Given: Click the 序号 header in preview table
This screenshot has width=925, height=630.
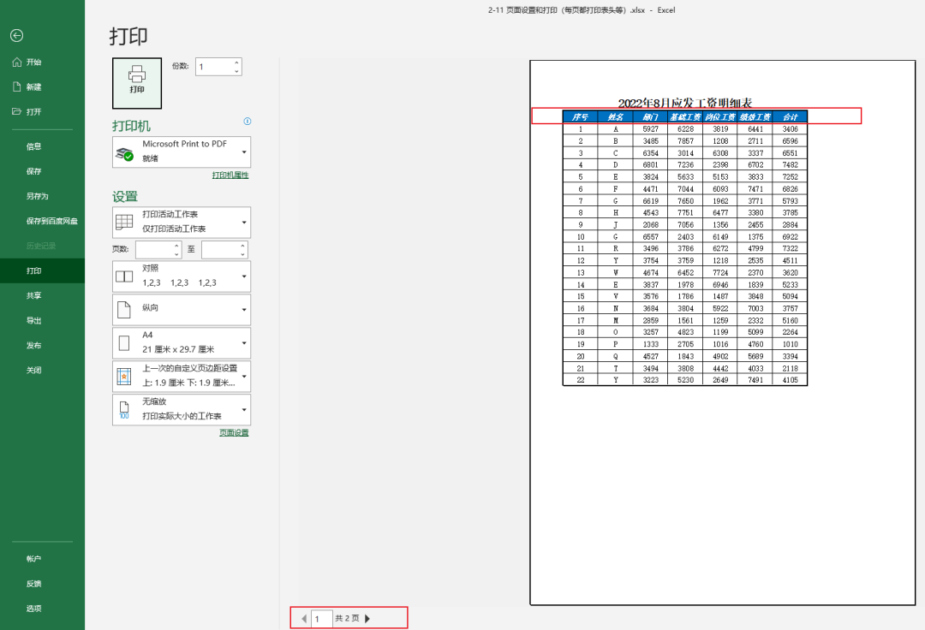Looking at the screenshot, I should 581,116.
